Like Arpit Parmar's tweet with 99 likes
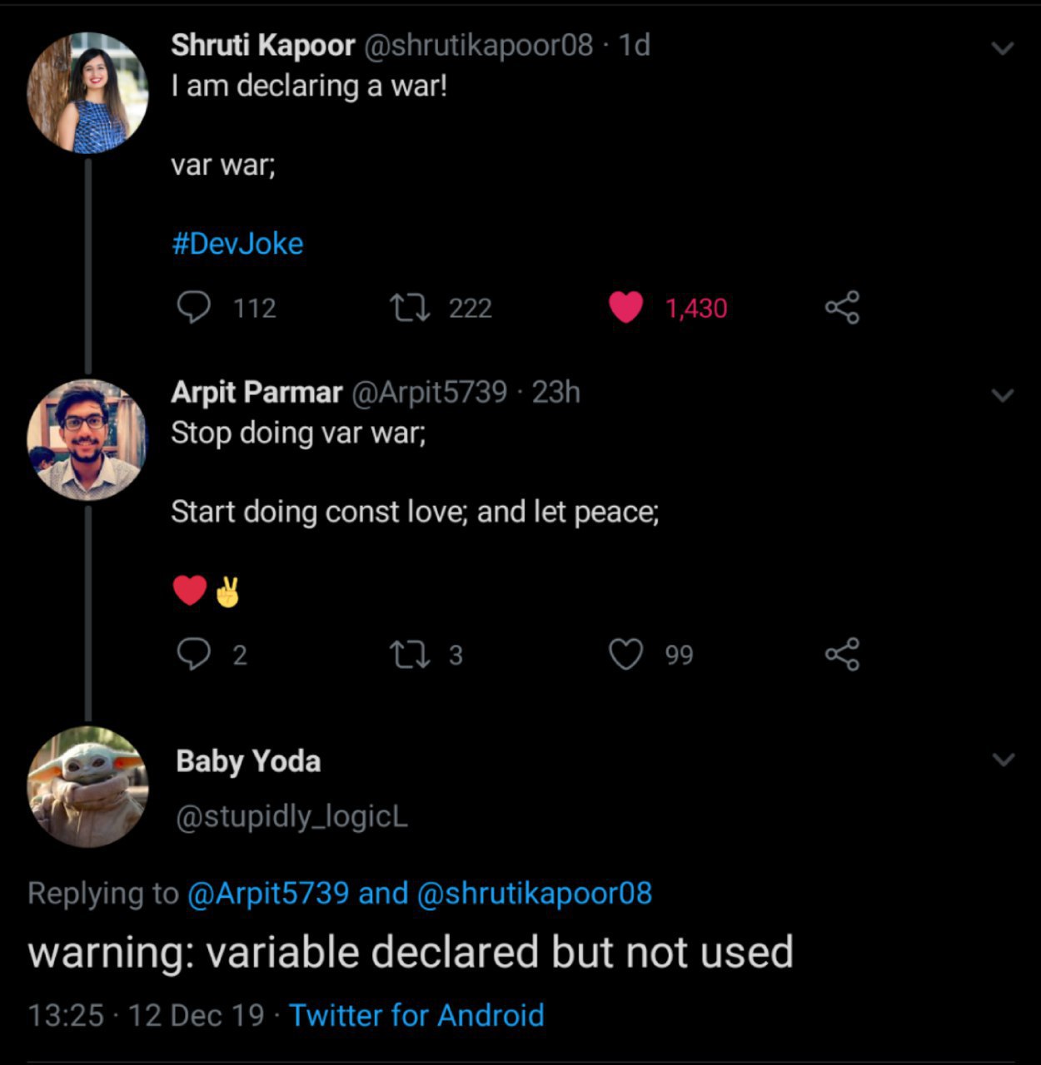This screenshot has height=1065, width=1041. [625, 654]
